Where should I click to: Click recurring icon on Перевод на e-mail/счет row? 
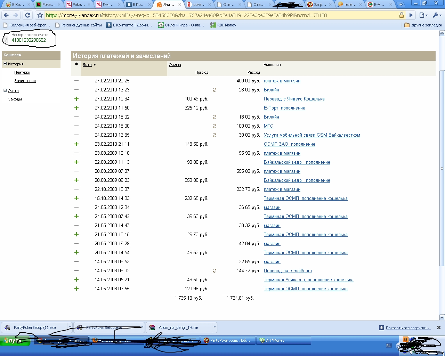click(x=215, y=270)
